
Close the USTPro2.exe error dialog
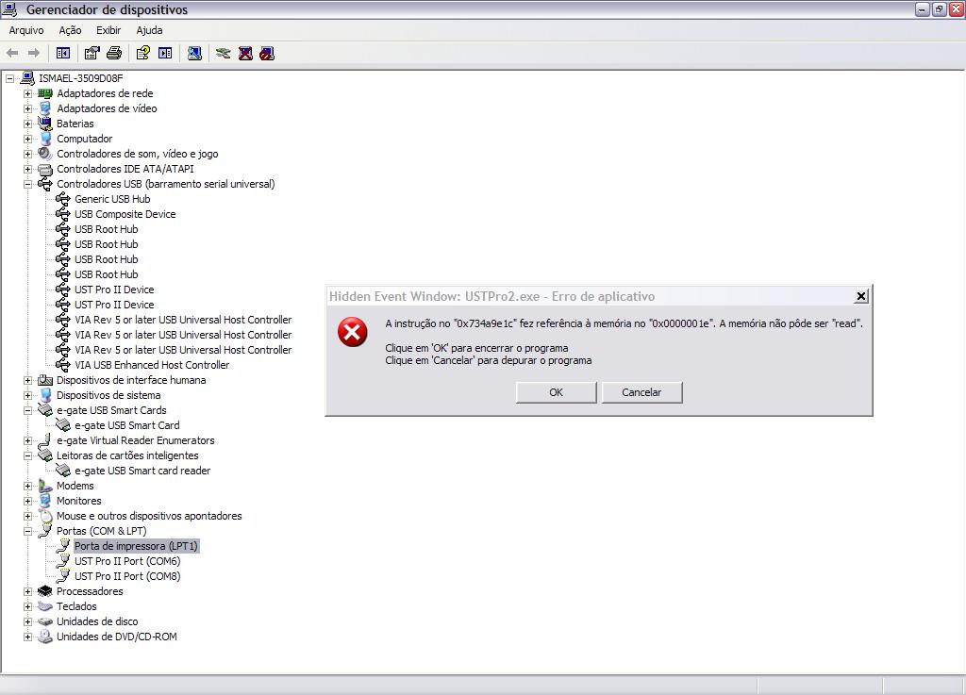[x=860, y=296]
